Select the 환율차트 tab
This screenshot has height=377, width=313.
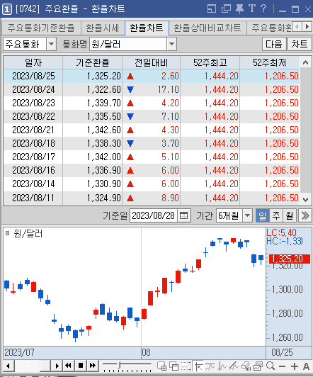click(x=147, y=28)
